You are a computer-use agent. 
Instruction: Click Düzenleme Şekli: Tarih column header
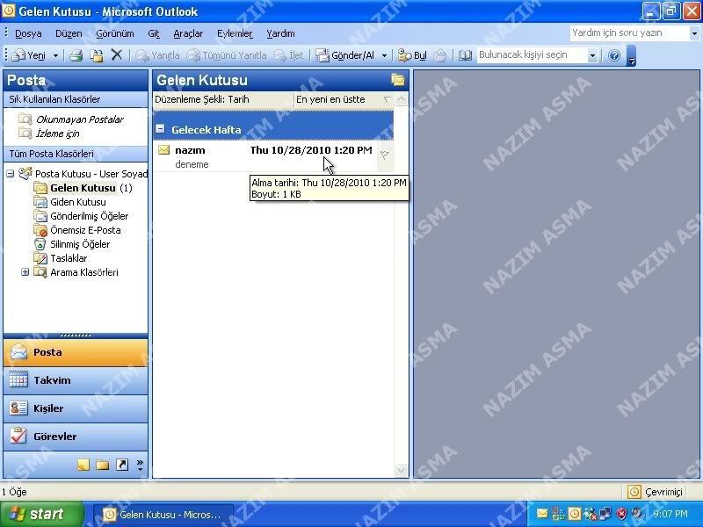click(223, 99)
